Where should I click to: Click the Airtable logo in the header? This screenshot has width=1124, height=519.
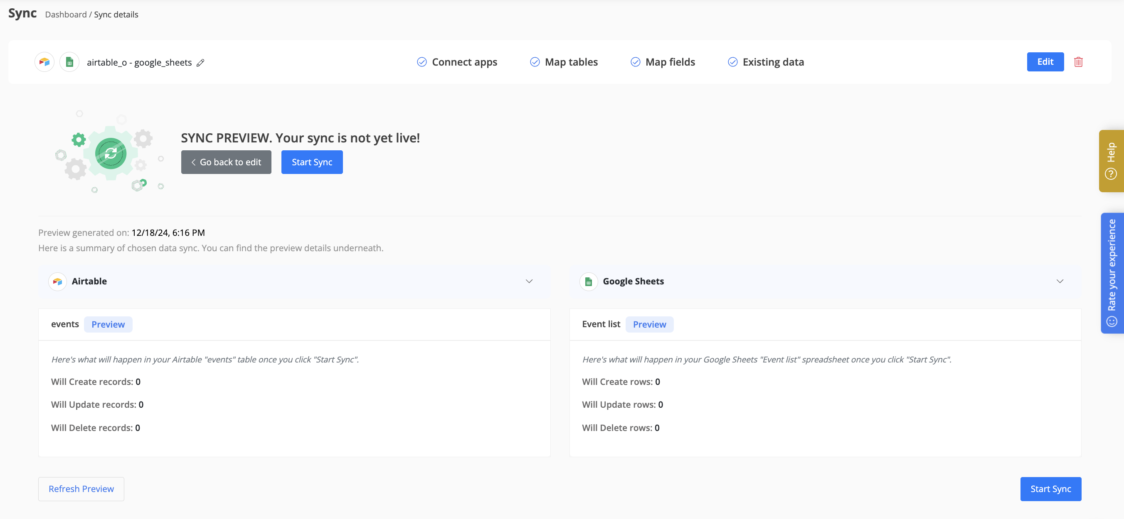pos(44,62)
